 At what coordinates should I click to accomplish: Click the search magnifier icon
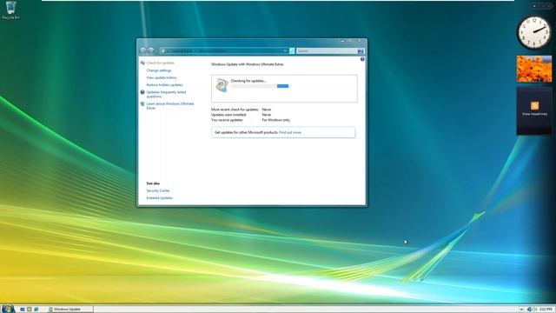[x=361, y=51]
